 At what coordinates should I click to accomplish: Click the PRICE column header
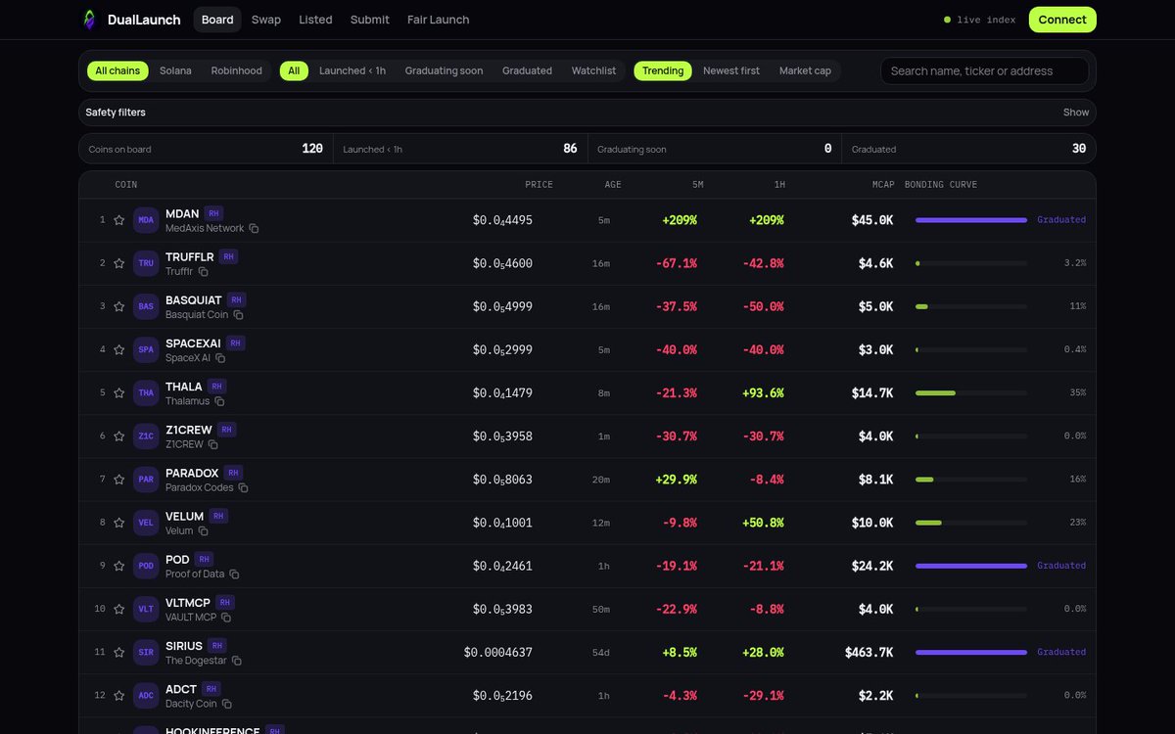[539, 185]
